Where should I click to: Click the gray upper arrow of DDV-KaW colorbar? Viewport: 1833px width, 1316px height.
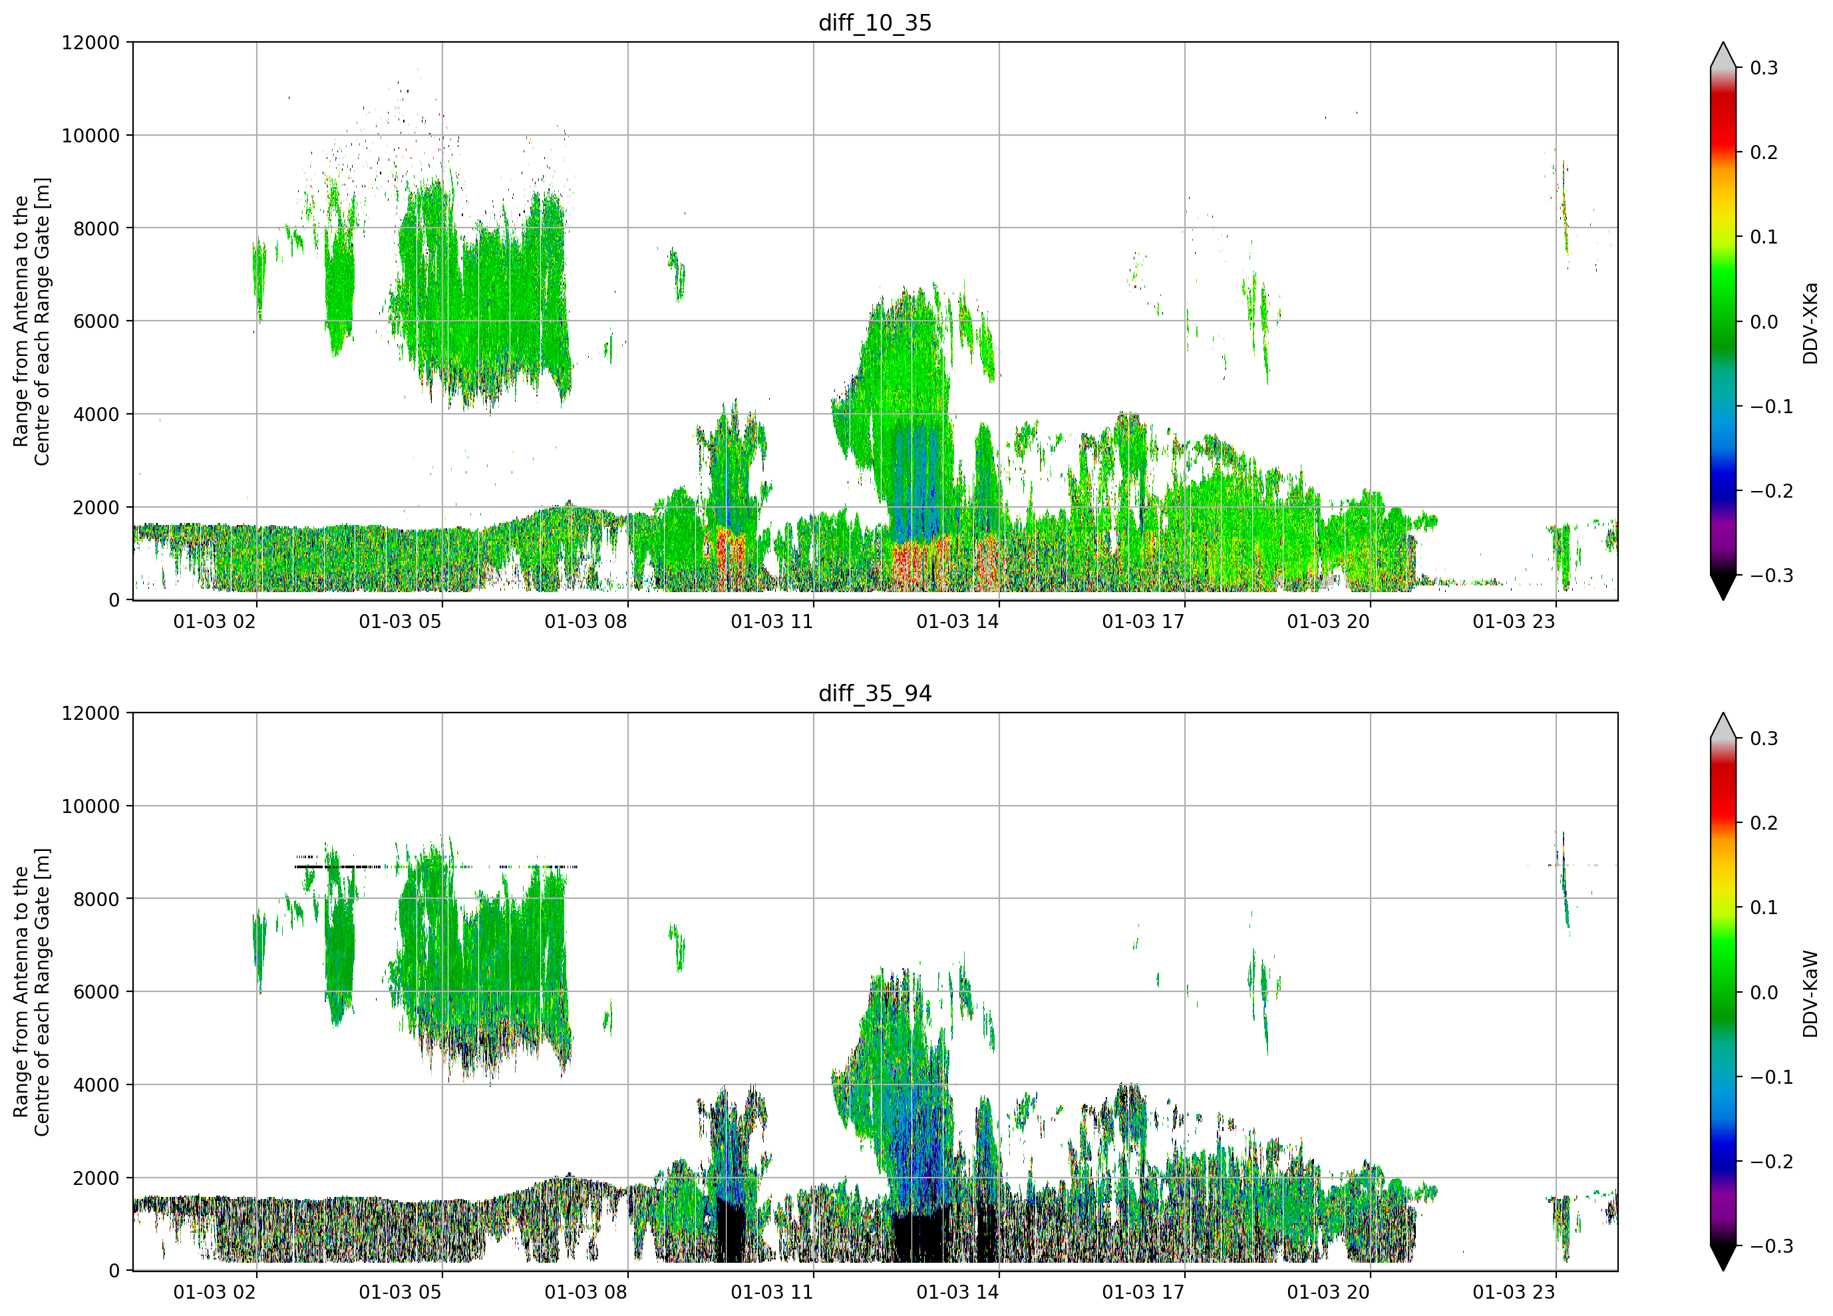[1723, 727]
